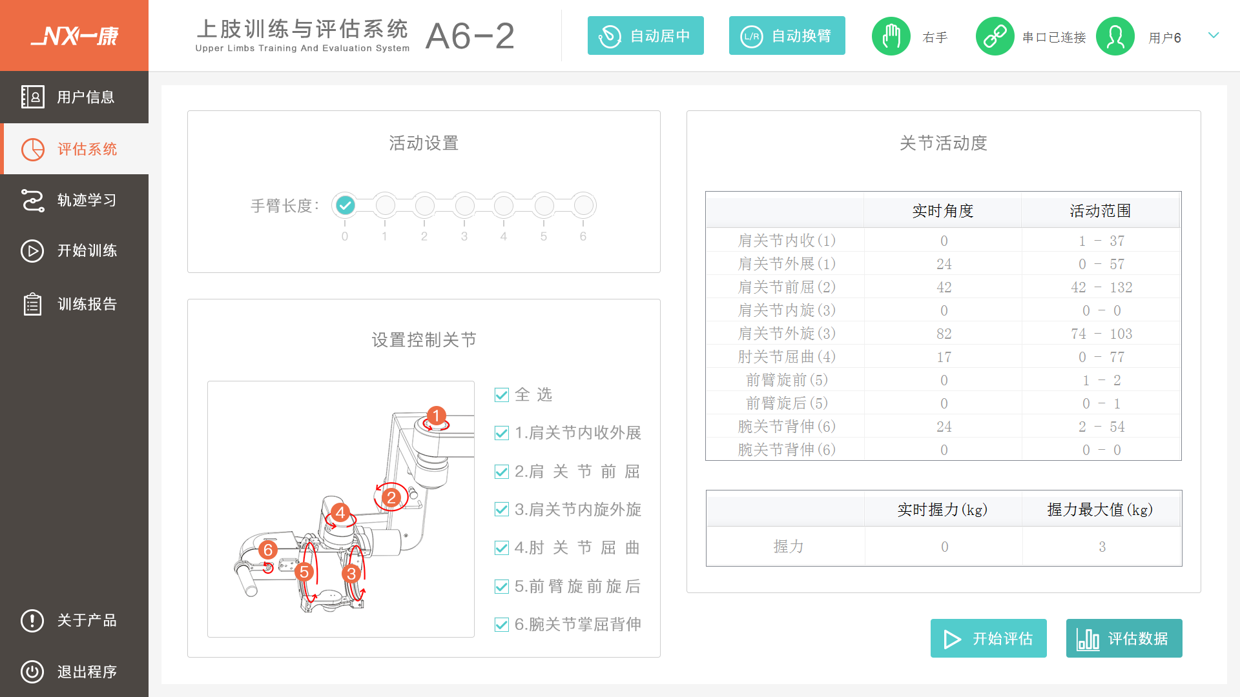Screen dimensions: 1240x697
Task: Uncheck 6.腕关节掌屈背伸 checkbox
Action: (501, 625)
